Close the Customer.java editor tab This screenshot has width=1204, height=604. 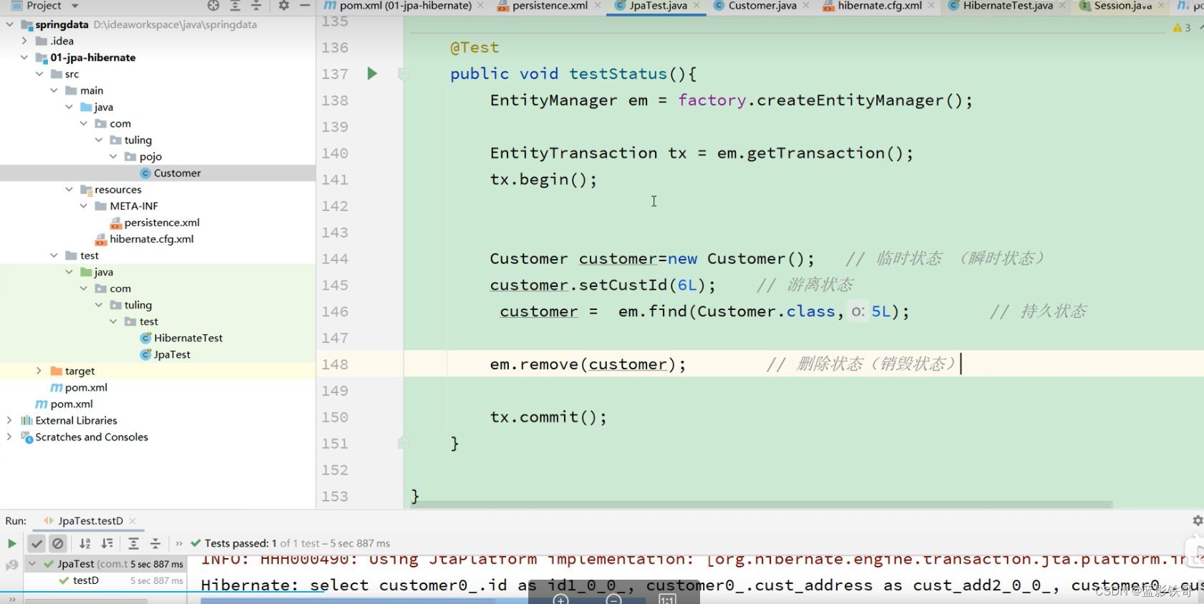tap(806, 6)
